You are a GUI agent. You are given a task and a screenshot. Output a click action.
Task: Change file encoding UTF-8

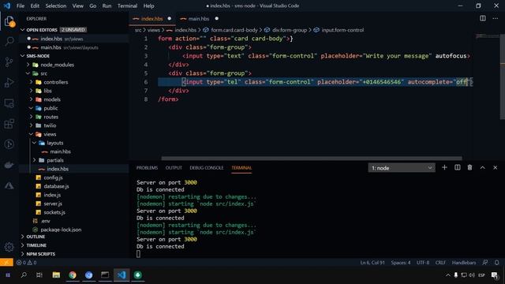click(x=423, y=263)
